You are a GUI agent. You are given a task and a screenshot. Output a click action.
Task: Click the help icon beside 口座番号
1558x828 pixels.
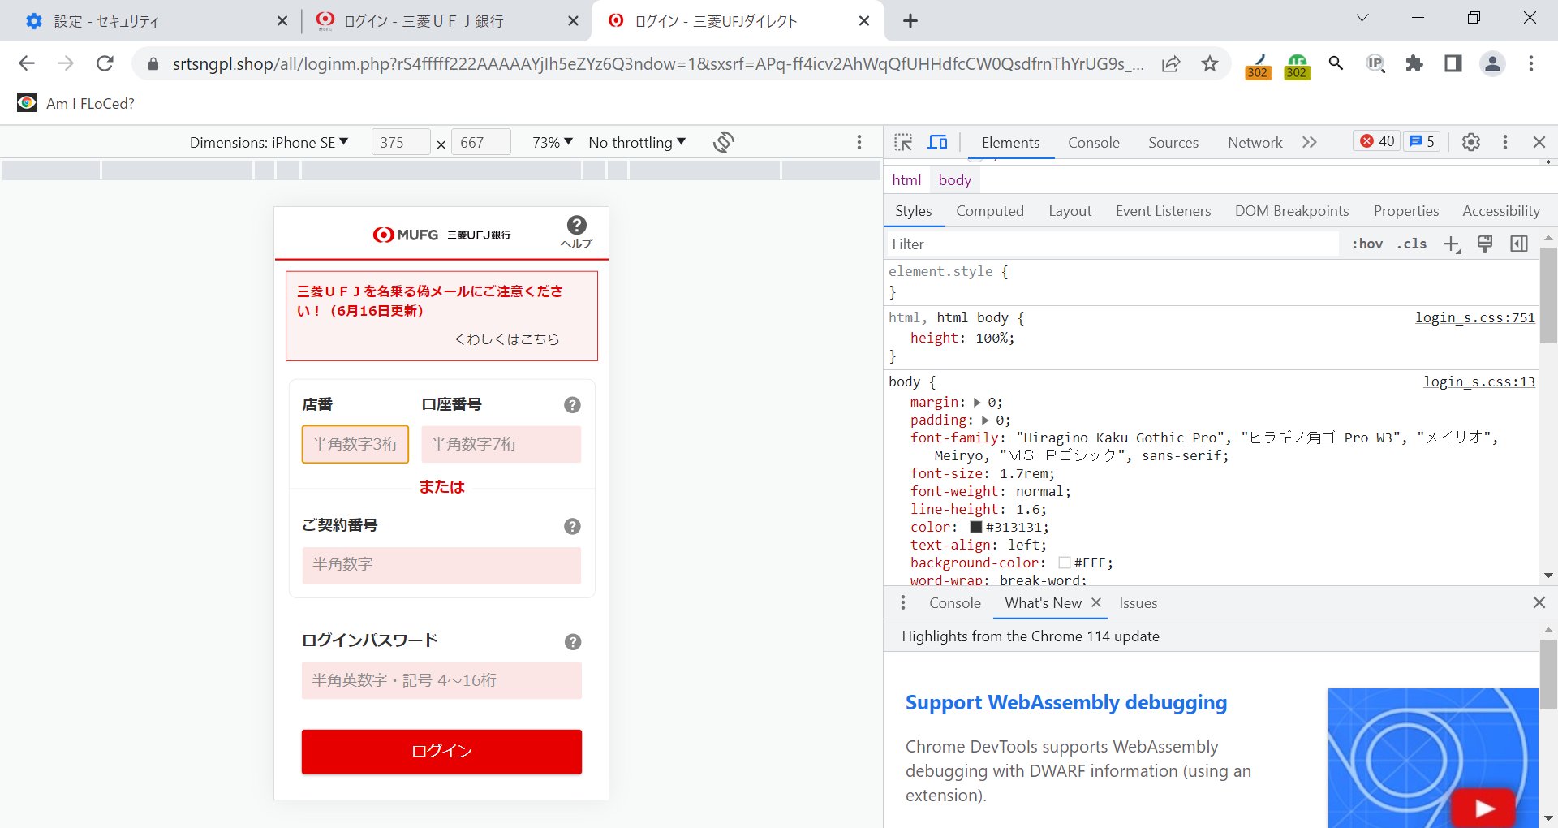pyautogui.click(x=572, y=405)
